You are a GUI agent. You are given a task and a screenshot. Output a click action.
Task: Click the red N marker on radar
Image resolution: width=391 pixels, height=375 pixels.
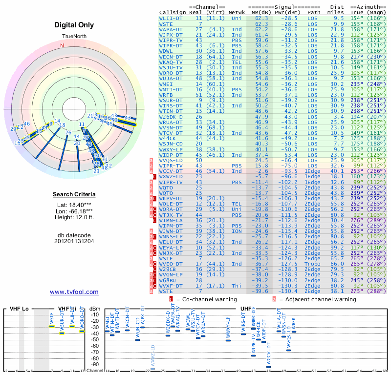click(62, 45)
